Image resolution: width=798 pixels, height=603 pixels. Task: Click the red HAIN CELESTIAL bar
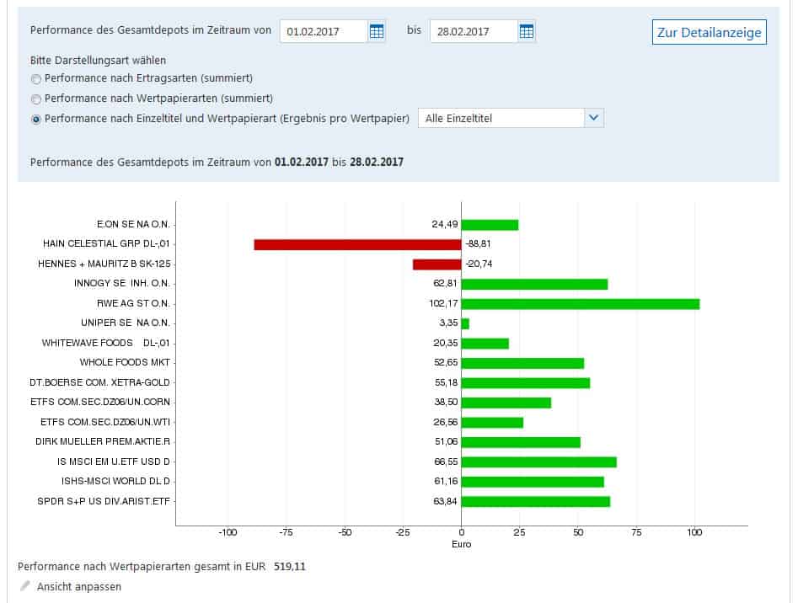358,244
